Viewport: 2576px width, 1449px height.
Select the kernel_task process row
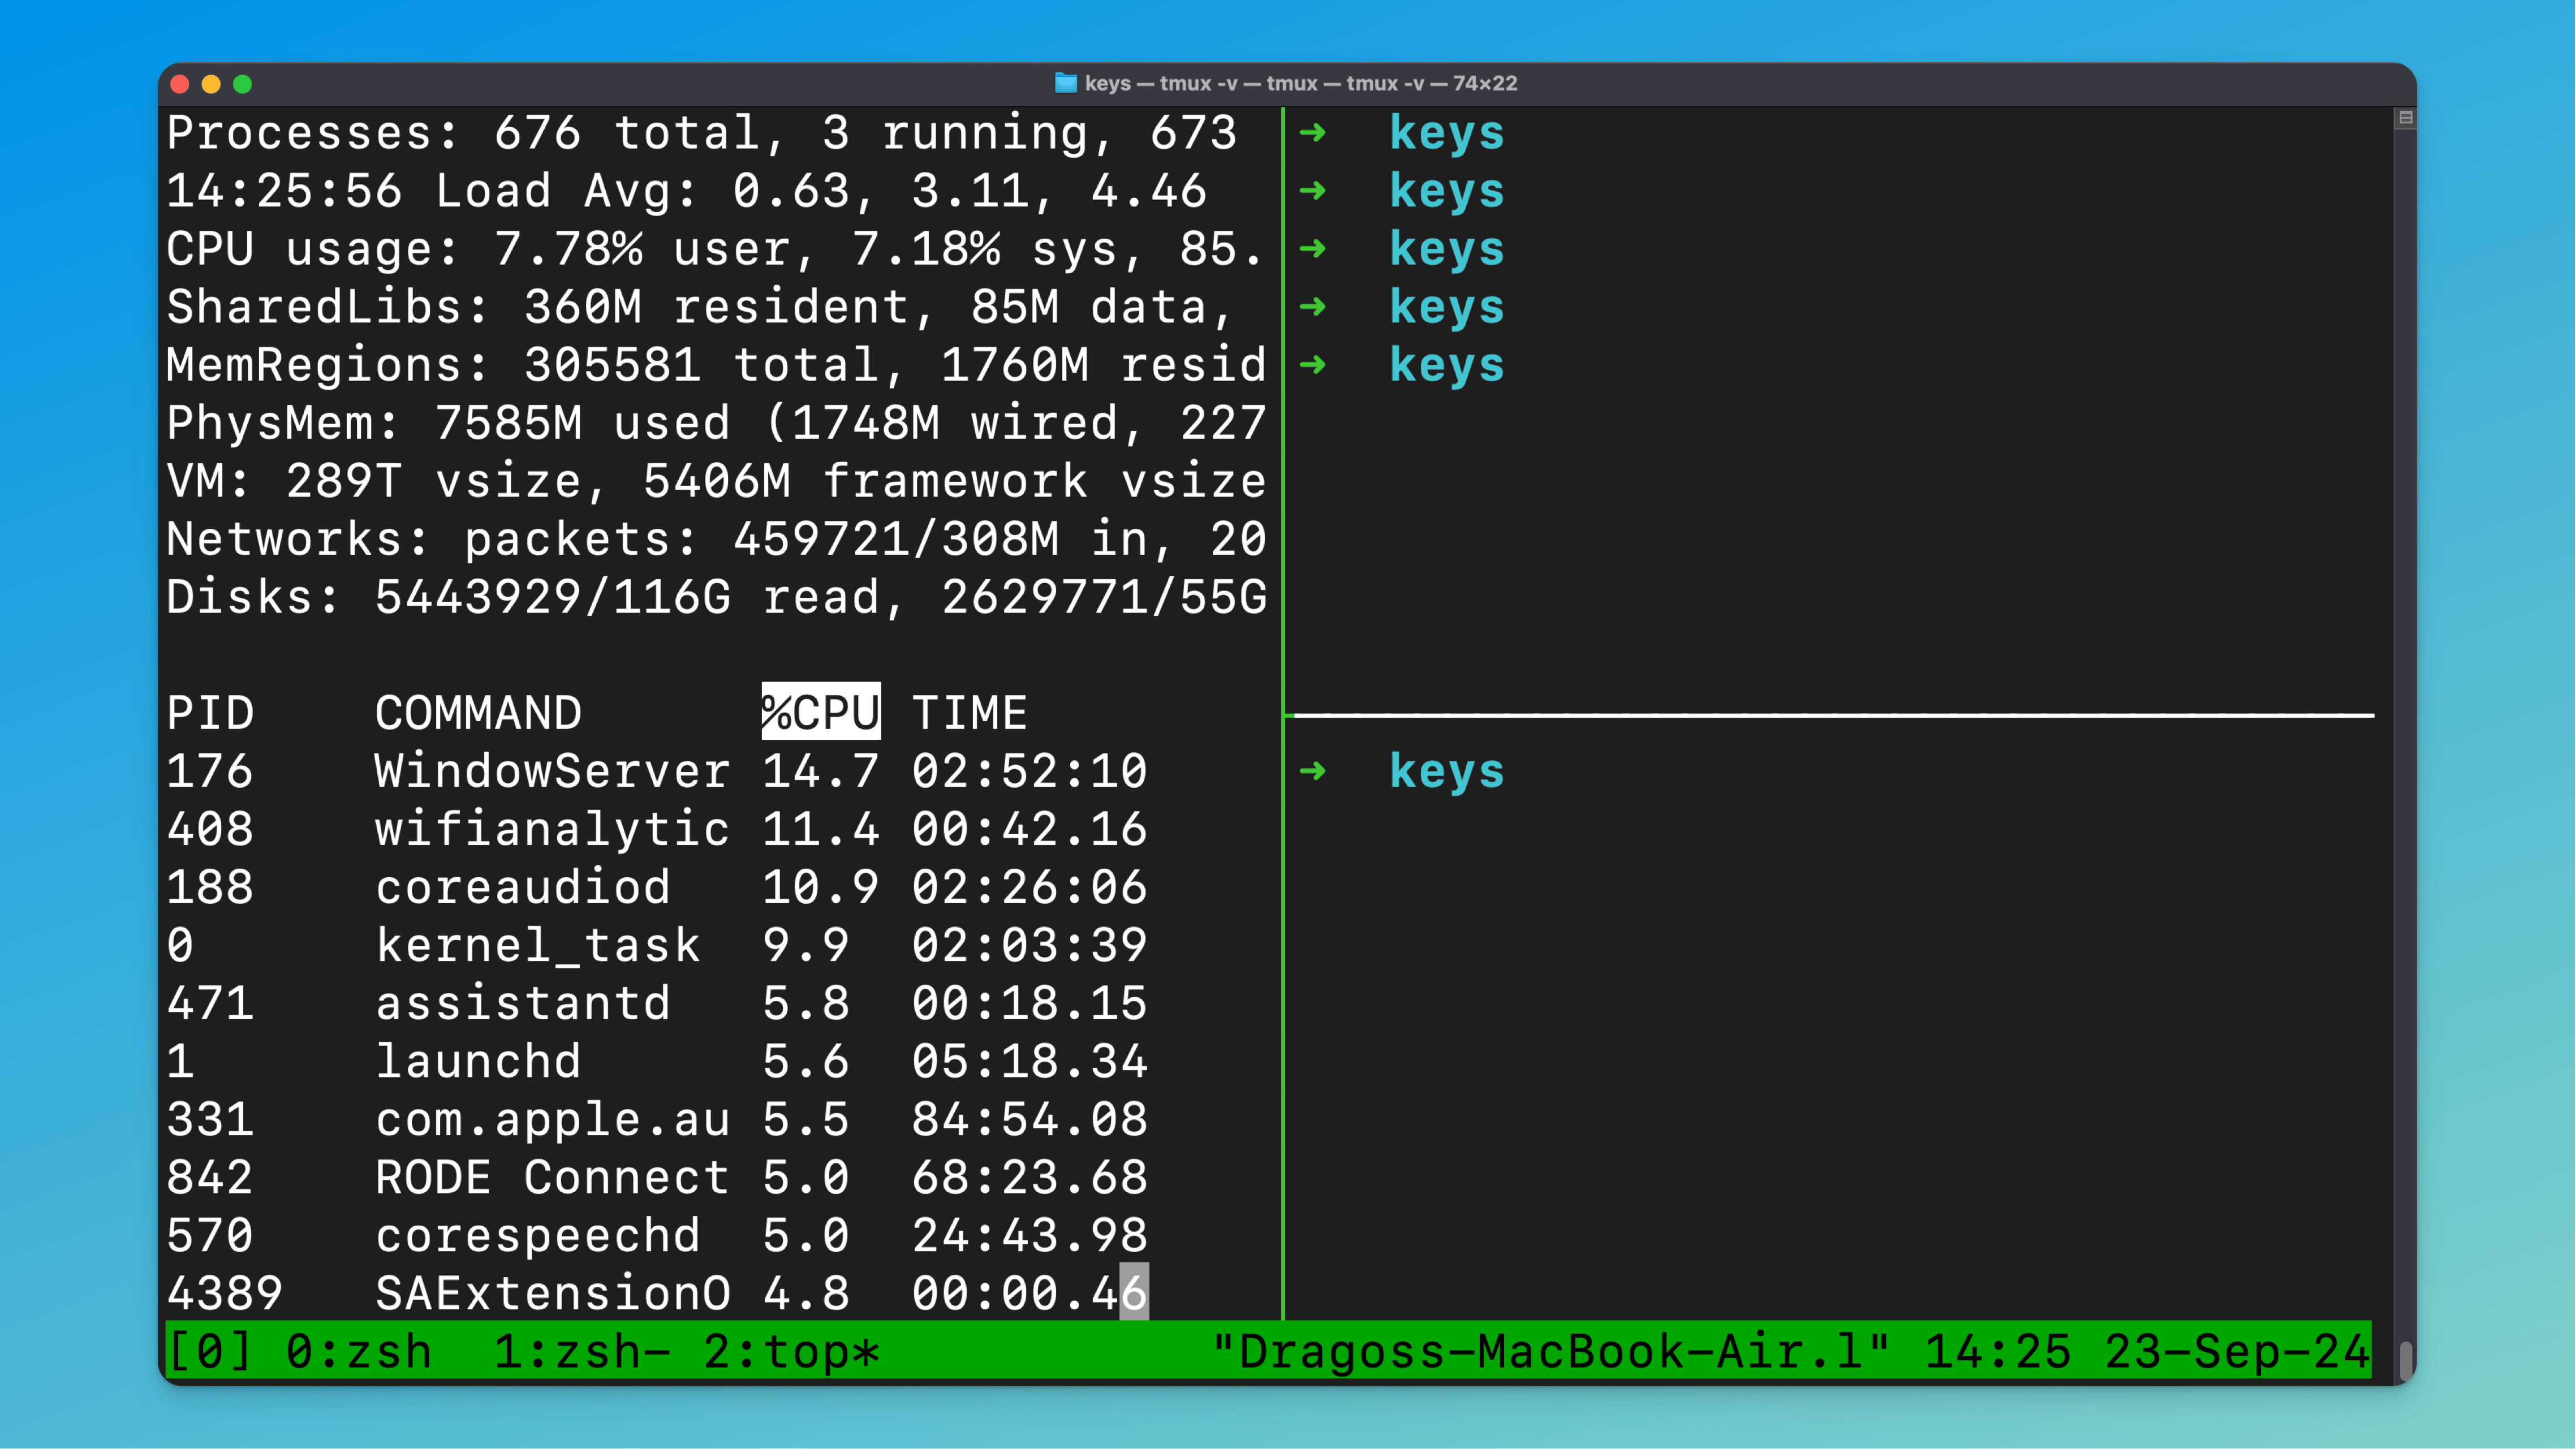pyautogui.click(x=537, y=944)
